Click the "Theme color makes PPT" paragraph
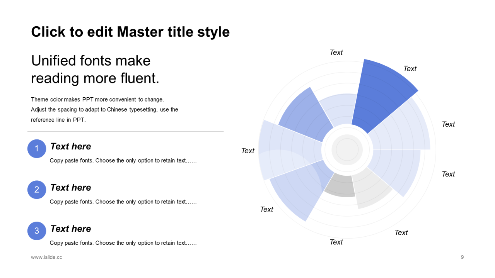Screen dimensions: 495x278 104,110
